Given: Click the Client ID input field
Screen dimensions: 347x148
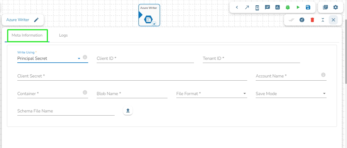Looking at the screenshot, I should pyautogui.click(x=145, y=59).
